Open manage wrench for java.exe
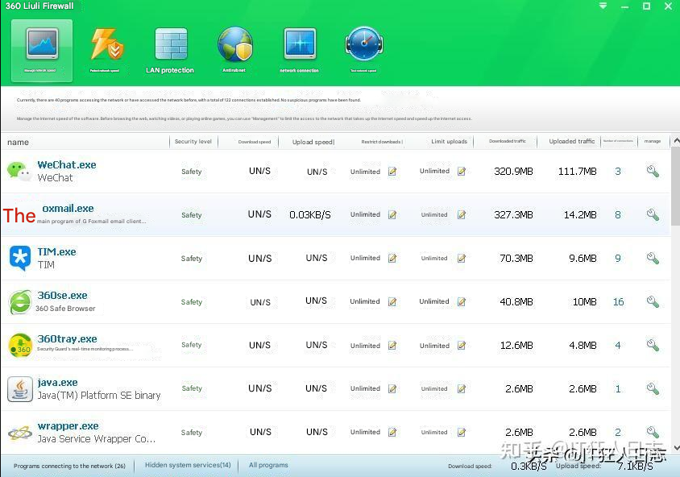680x477 pixels. pos(653,388)
